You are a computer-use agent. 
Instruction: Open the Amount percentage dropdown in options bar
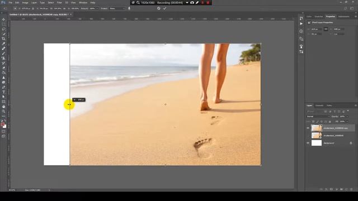(x=97, y=8)
